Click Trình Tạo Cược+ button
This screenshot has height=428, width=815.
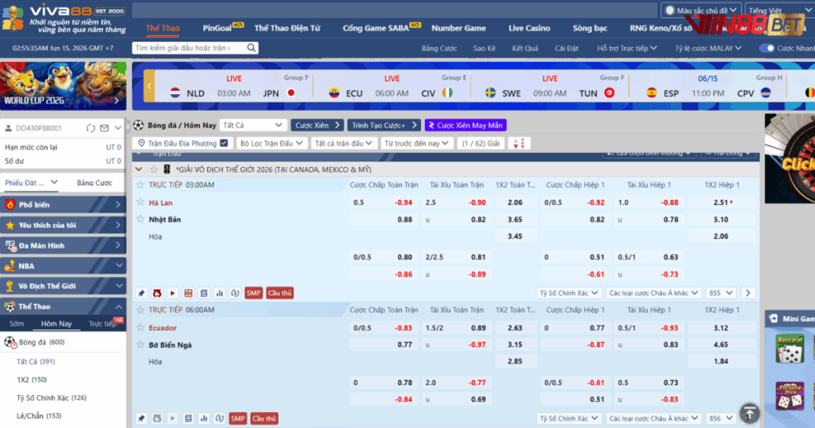point(384,125)
